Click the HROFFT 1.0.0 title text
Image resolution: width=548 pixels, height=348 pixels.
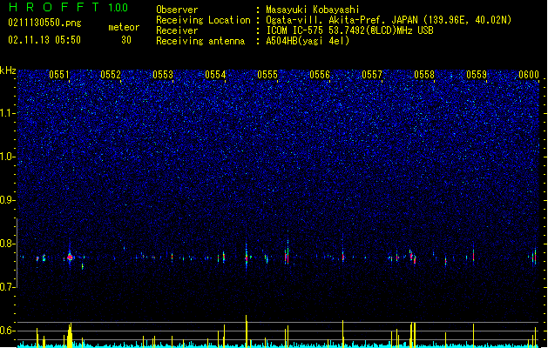tap(68, 7)
